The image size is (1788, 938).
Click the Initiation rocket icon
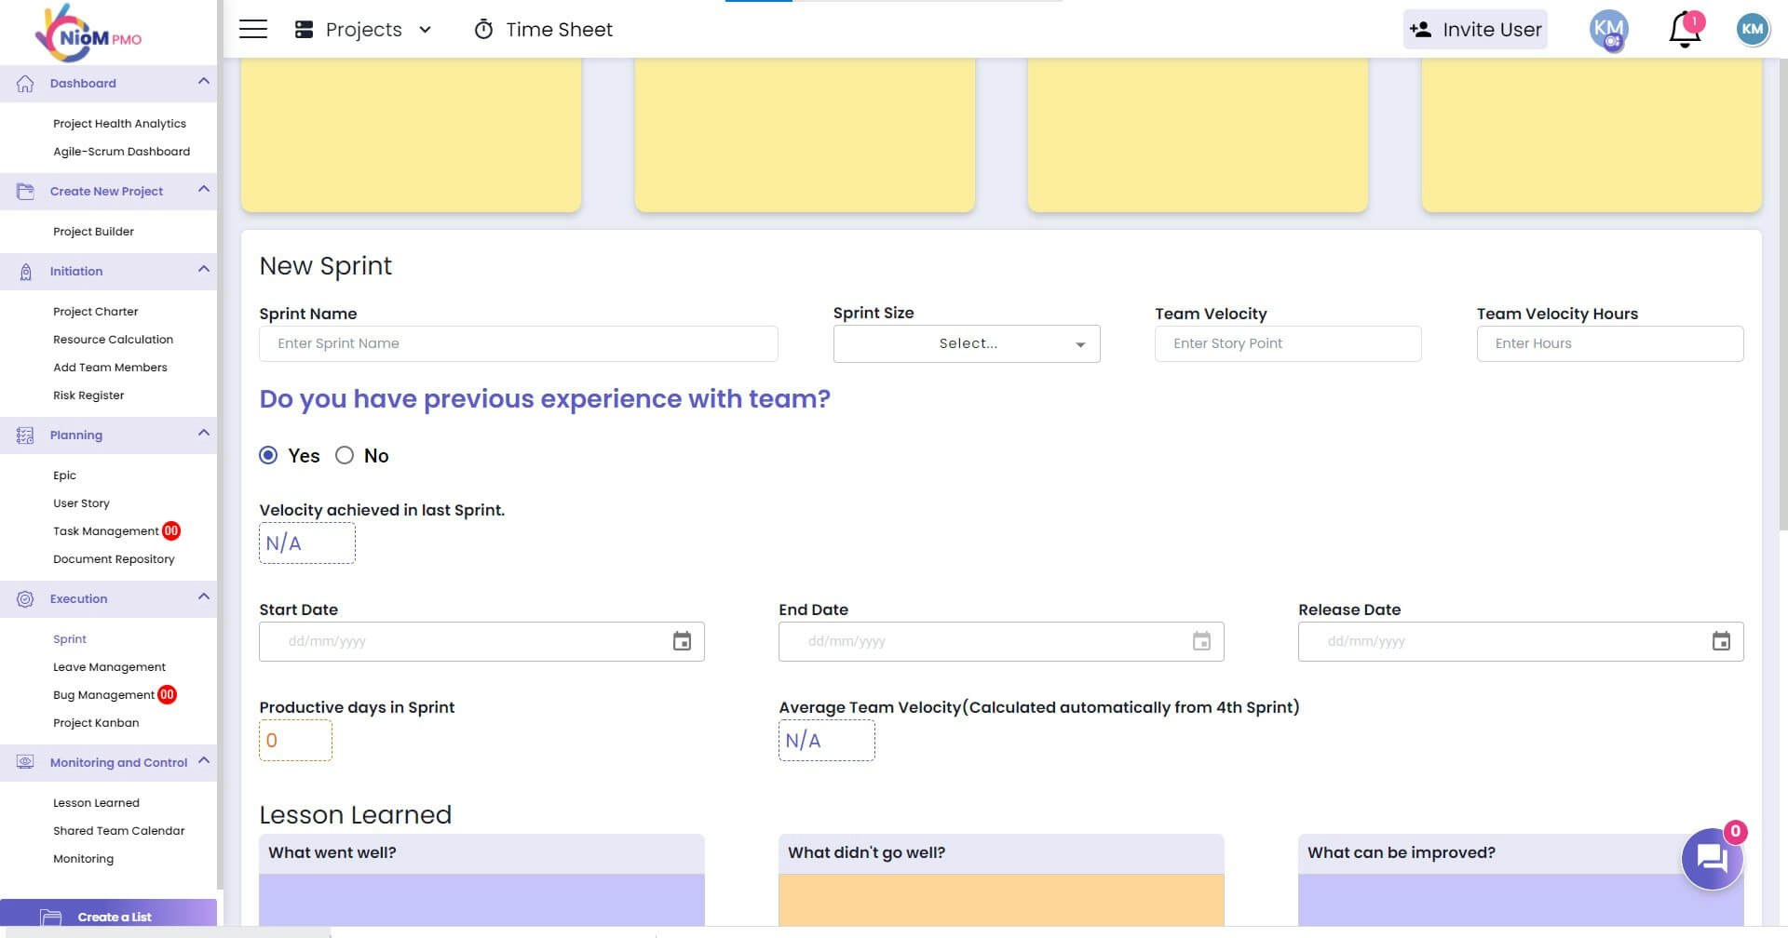[25, 272]
